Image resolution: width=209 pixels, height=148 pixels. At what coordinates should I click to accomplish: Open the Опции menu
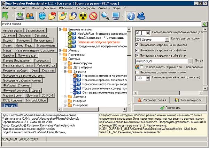click(x=117, y=8)
